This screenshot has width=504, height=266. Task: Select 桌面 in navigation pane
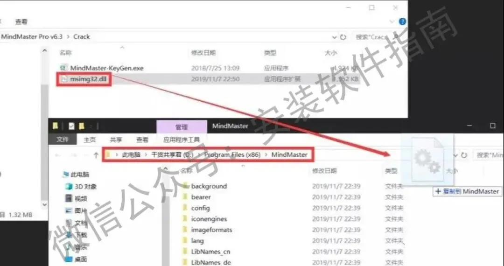(81, 259)
